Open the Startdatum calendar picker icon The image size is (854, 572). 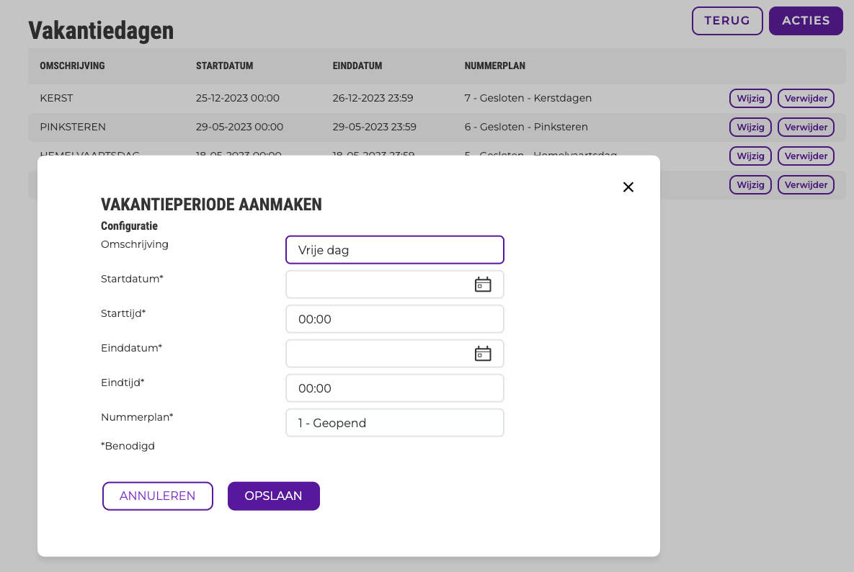(x=483, y=285)
